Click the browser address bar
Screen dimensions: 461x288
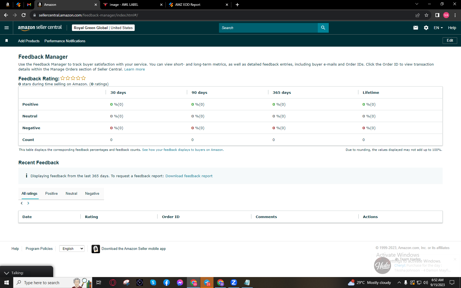tap(222, 15)
